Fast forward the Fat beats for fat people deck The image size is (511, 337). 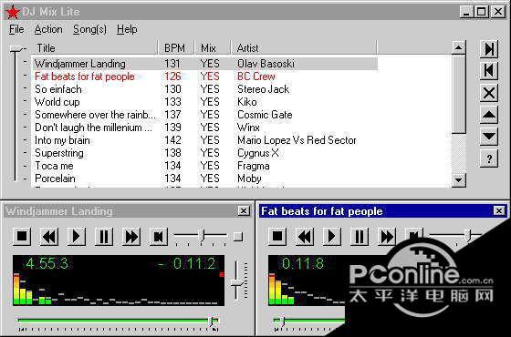(387, 236)
